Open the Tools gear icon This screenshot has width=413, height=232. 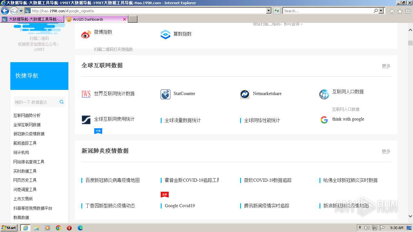point(408,11)
